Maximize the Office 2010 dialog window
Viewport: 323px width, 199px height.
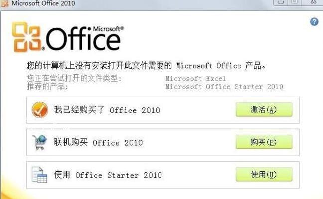click(x=295, y=2)
